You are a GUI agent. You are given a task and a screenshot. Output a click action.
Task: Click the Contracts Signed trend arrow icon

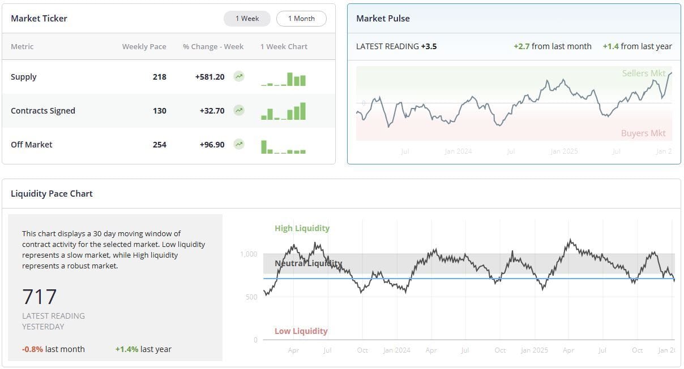click(239, 110)
